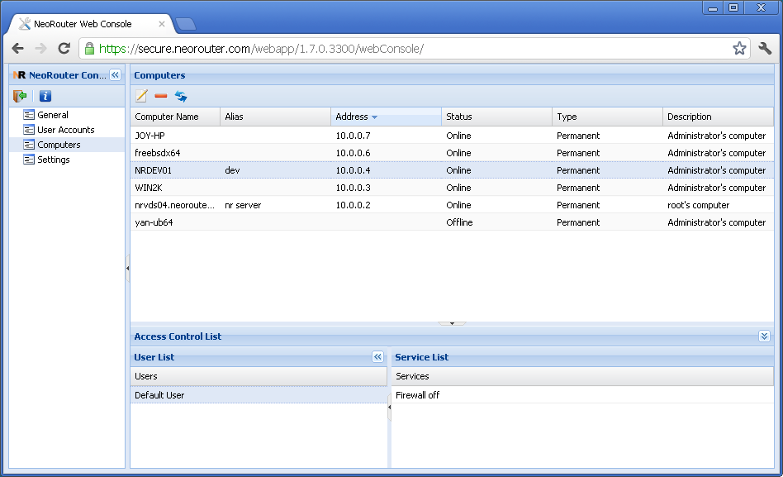Open the blue info icon
The width and height of the screenshot is (783, 477).
(x=45, y=96)
